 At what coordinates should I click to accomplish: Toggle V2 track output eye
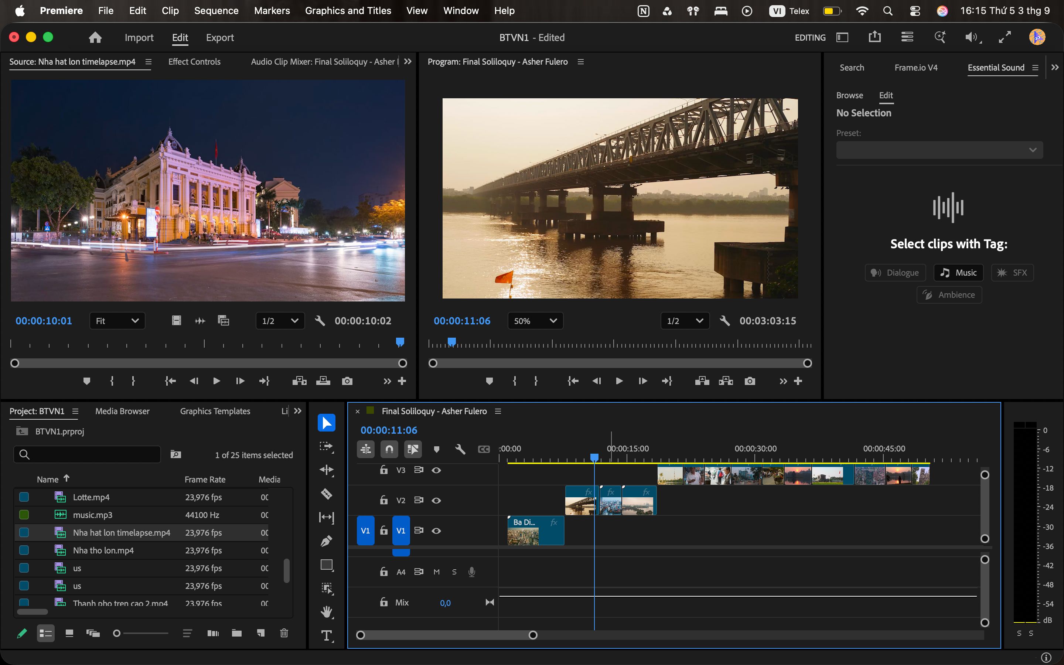[x=436, y=501]
